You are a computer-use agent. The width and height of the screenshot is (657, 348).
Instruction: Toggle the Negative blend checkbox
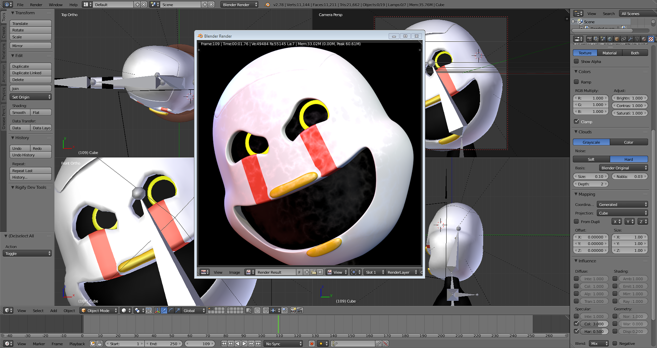[615, 344]
